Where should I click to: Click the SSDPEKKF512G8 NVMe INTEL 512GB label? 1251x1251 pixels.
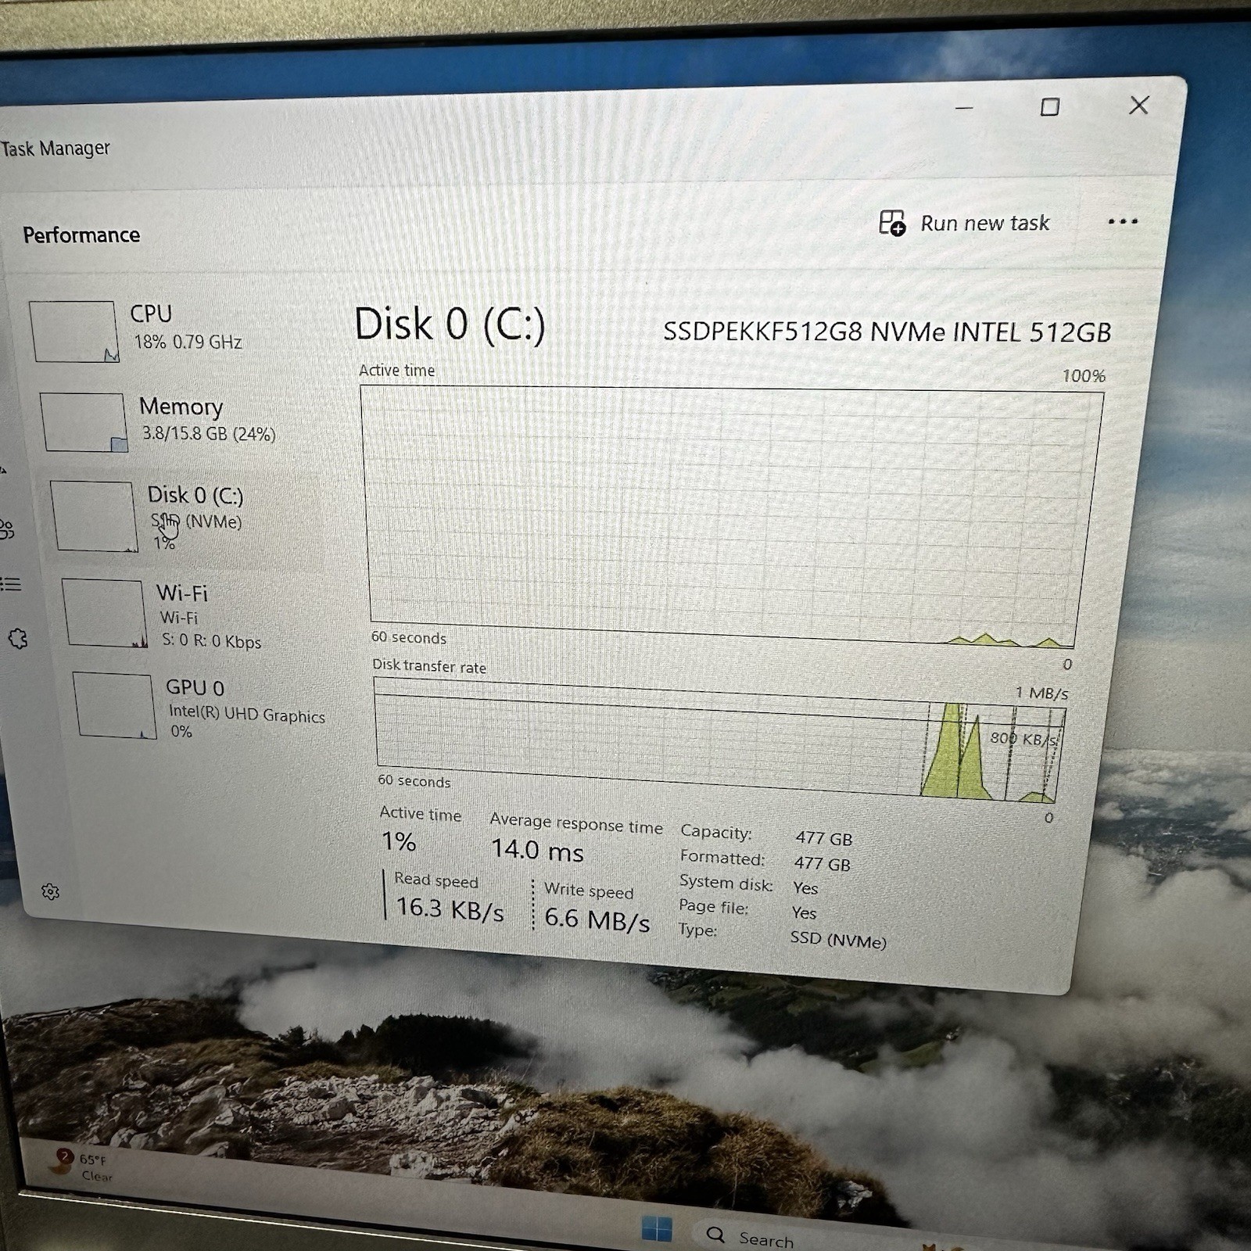pos(887,332)
